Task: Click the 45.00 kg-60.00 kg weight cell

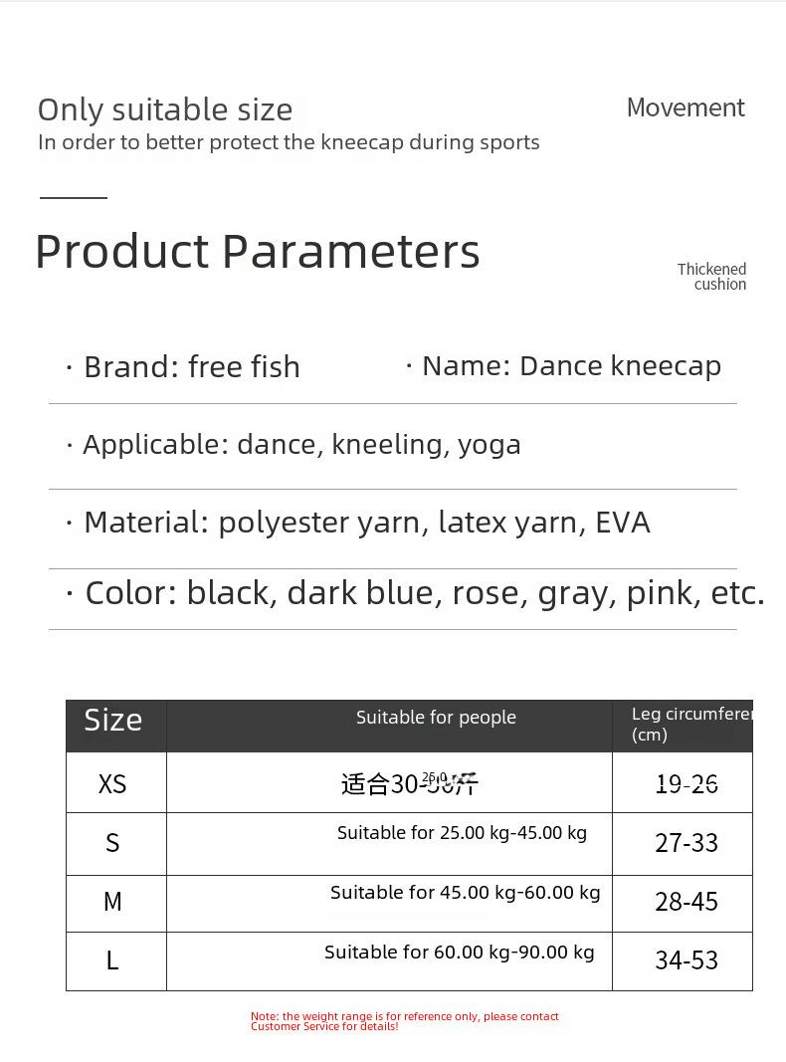Action: point(465,893)
